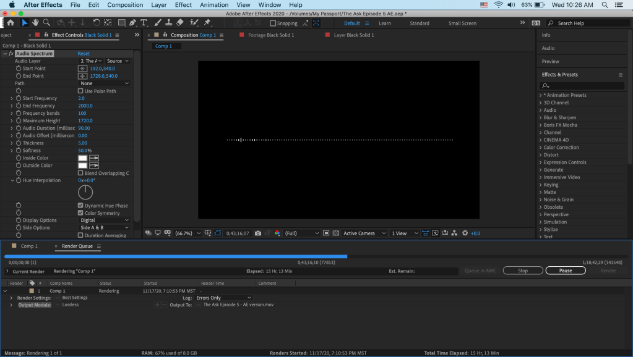Select the Type tool

coord(144,23)
